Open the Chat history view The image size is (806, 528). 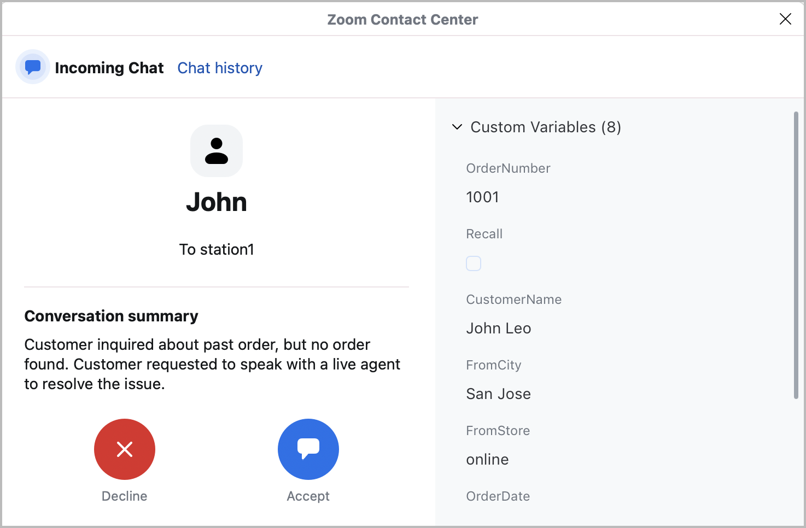pos(219,68)
